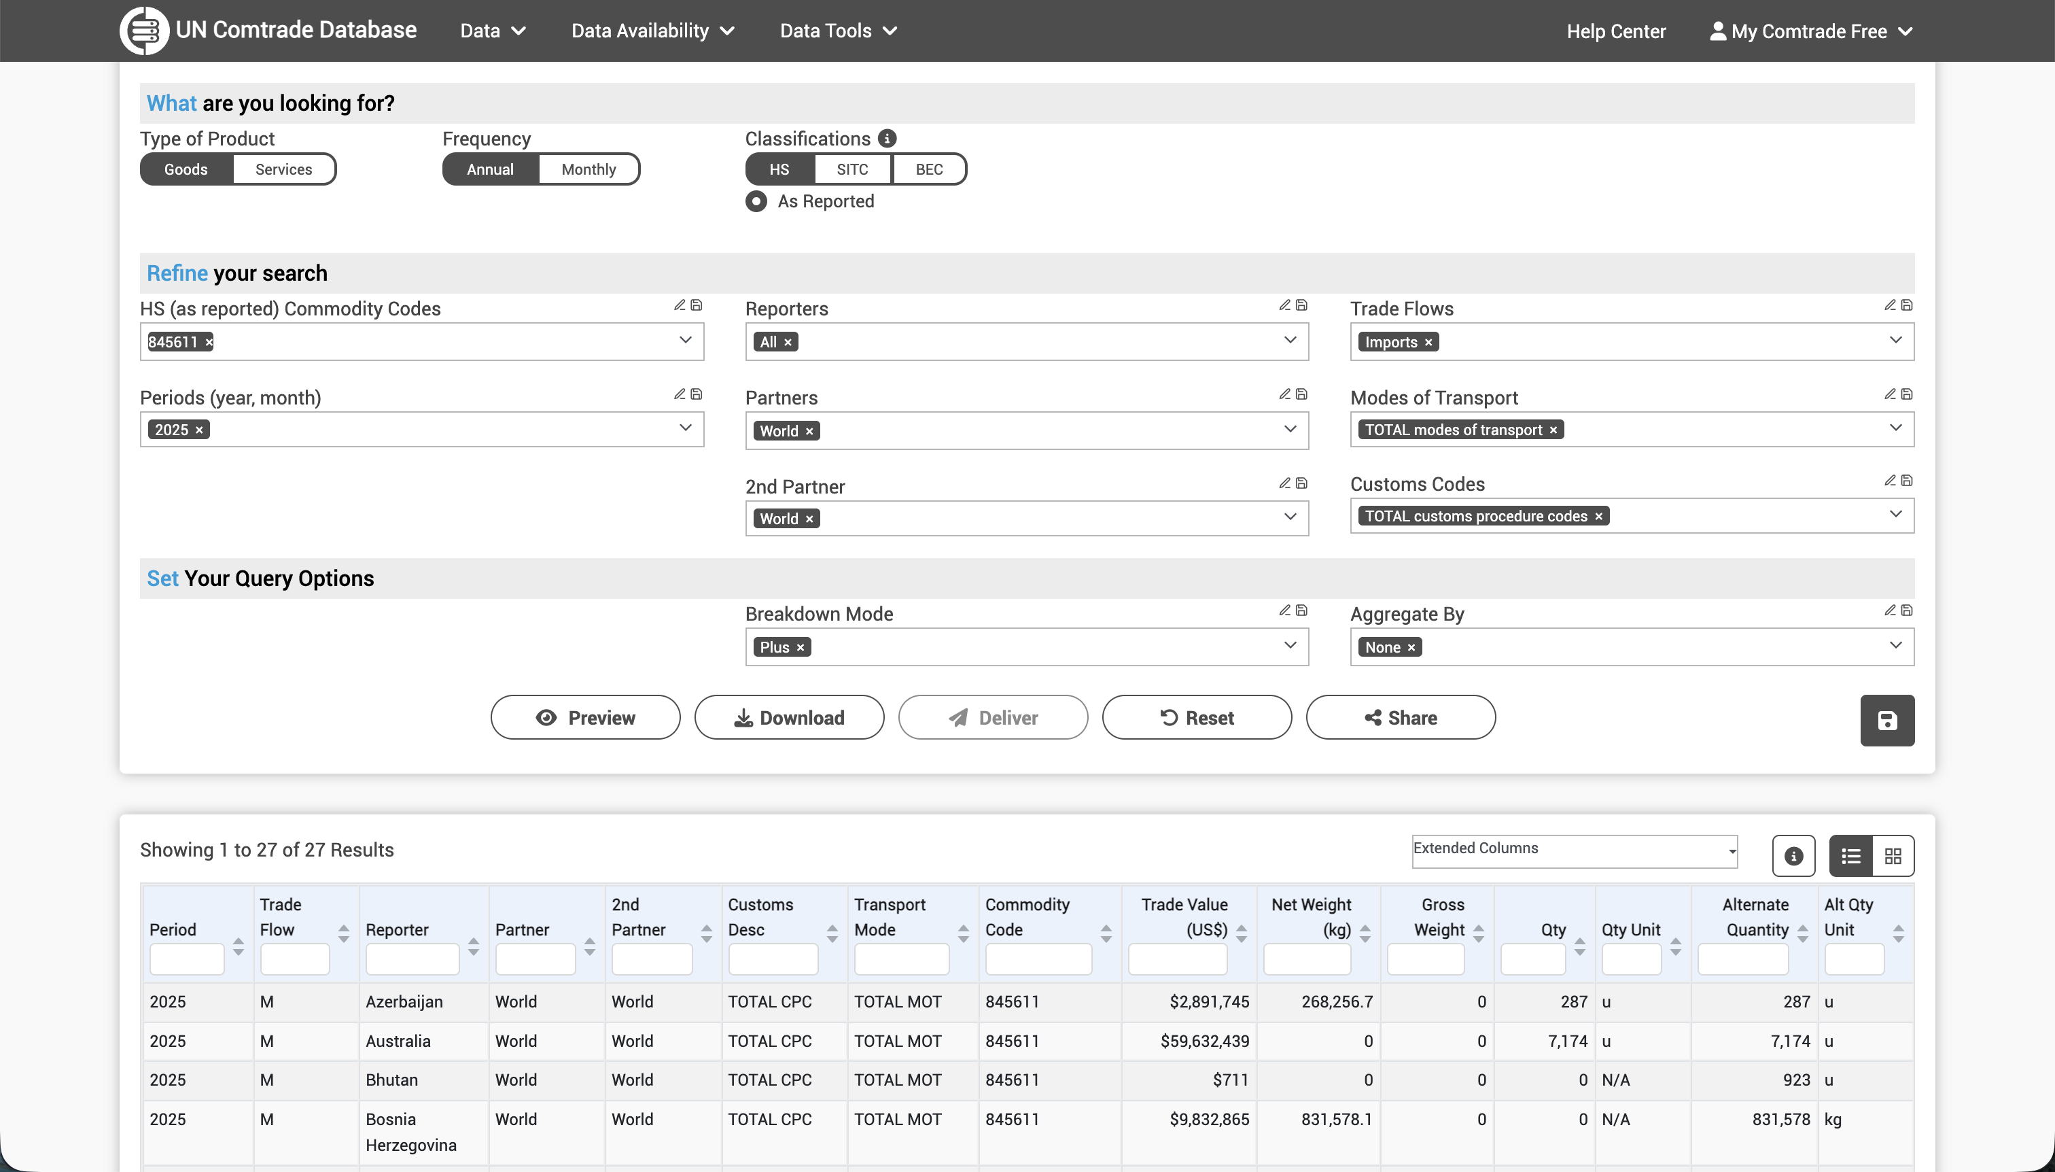
Task: Click the Classifications info icon
Action: (887, 139)
